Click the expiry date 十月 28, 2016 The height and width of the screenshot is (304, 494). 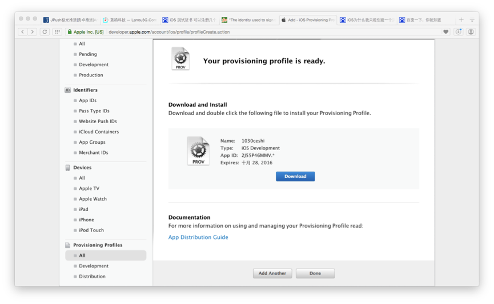[x=257, y=163]
